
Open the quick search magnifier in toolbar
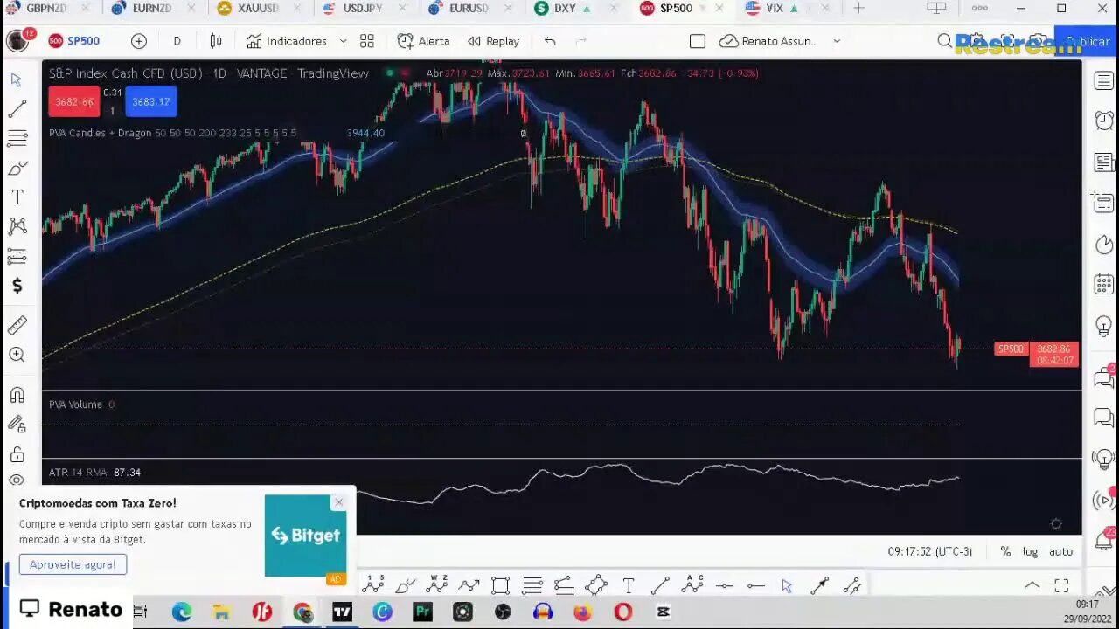944,41
